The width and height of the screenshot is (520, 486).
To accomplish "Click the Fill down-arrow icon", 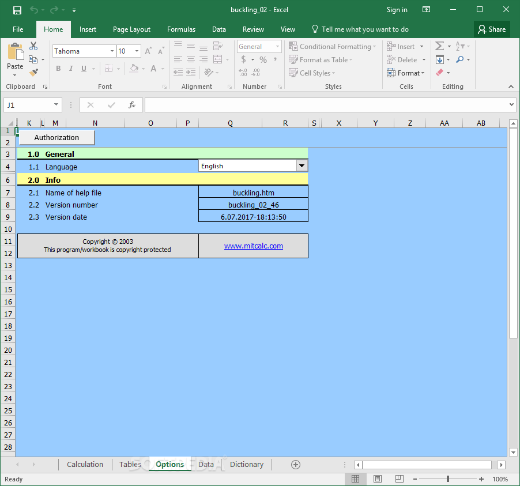I will pyautogui.click(x=440, y=59).
